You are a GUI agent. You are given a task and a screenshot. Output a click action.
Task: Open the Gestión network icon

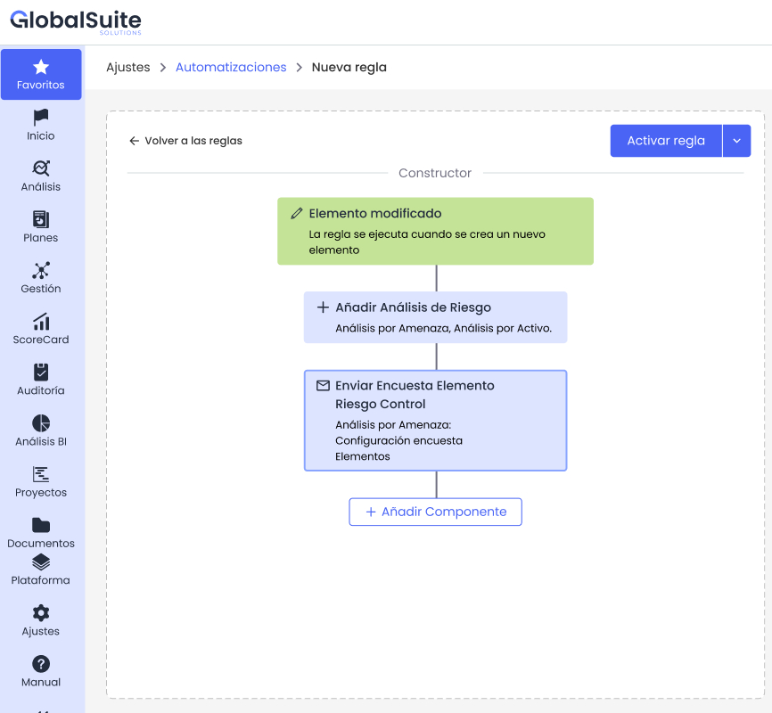click(x=41, y=270)
